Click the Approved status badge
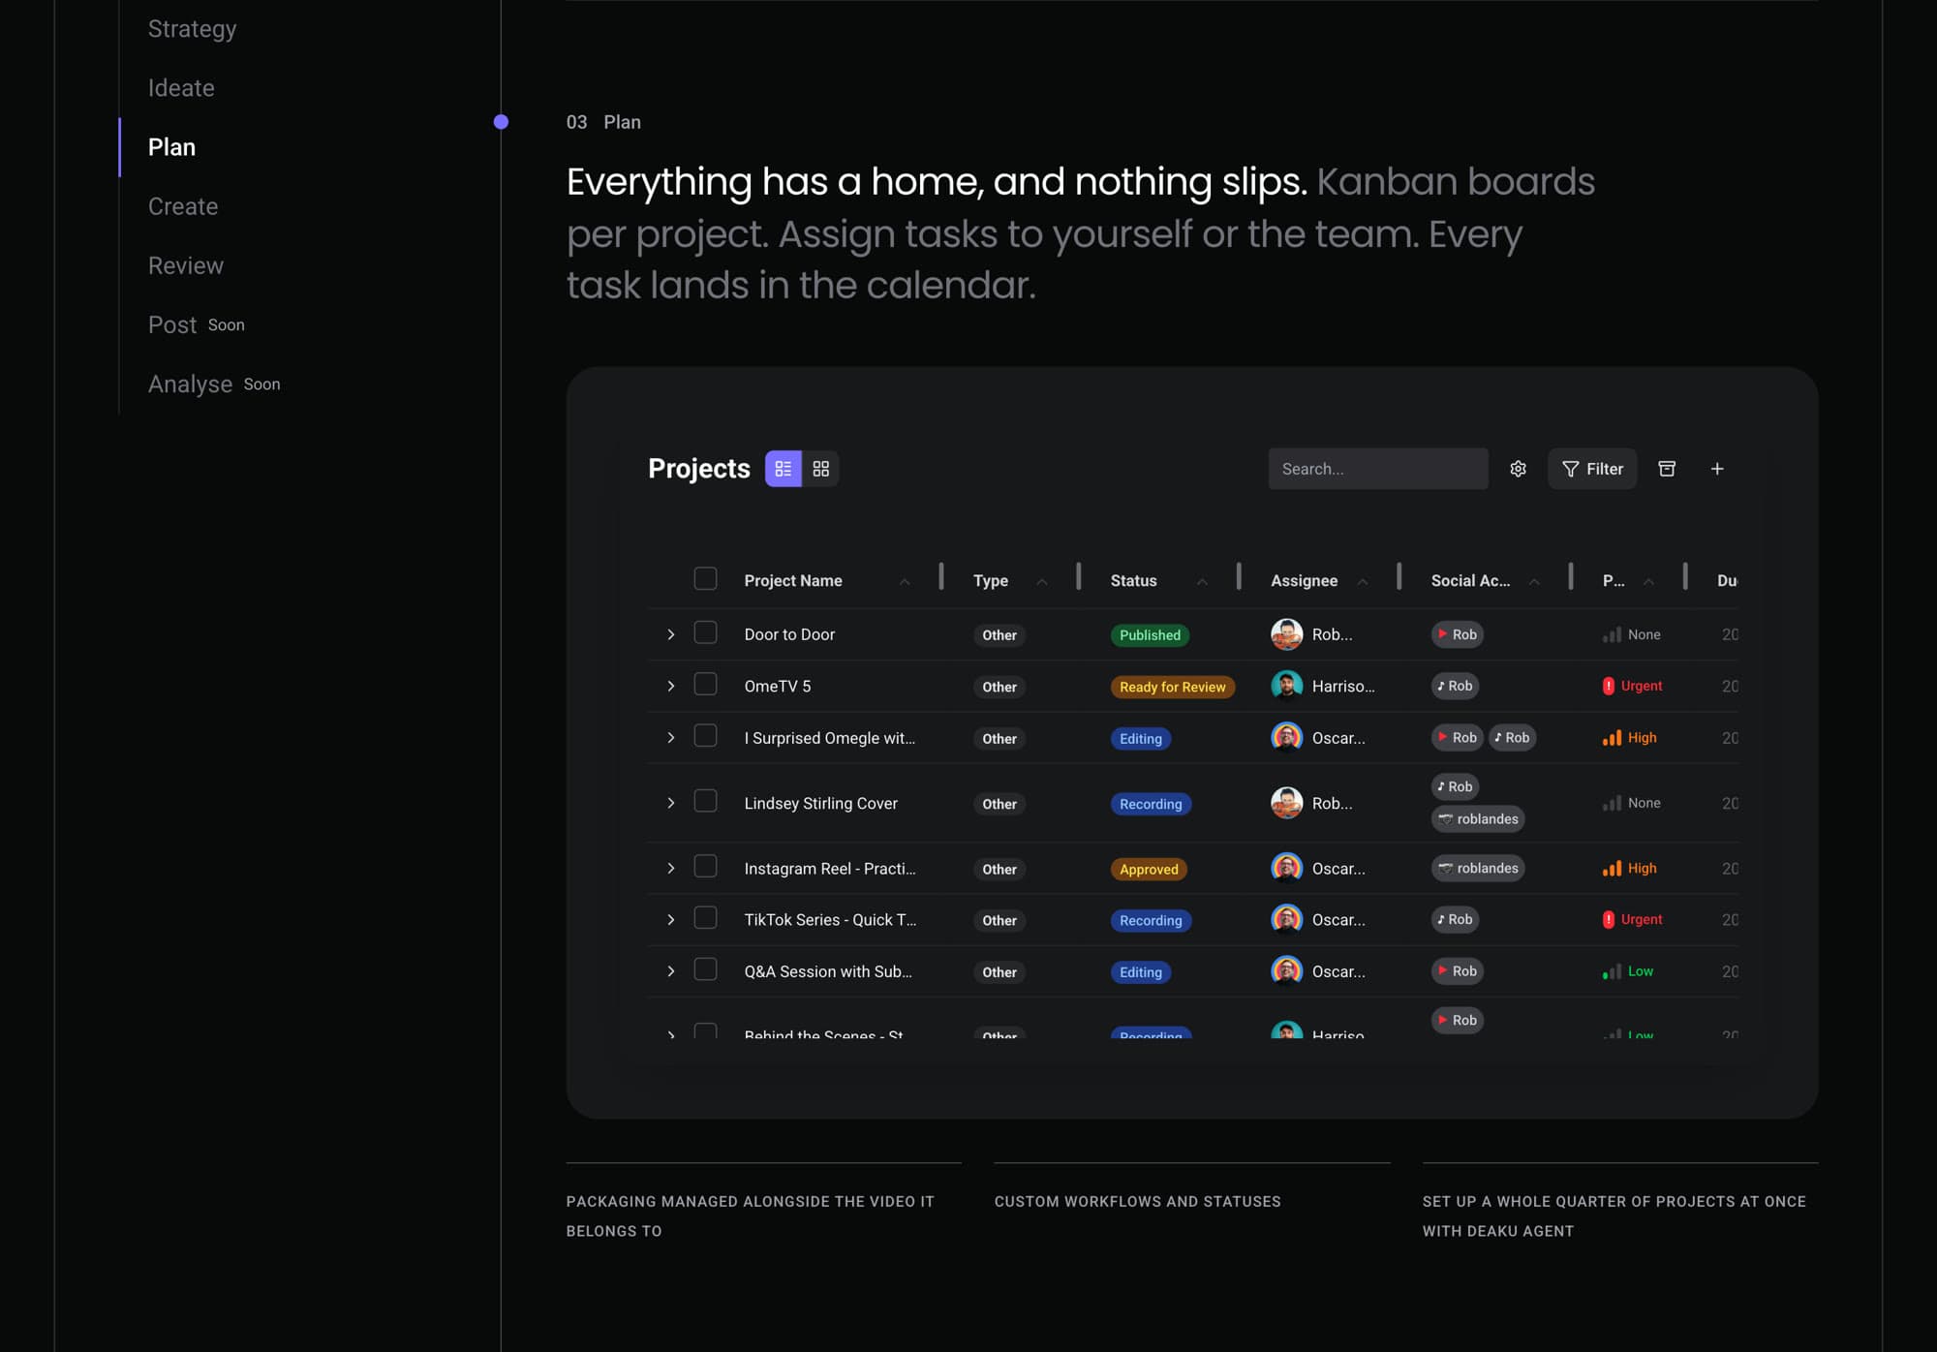The image size is (1937, 1352). [x=1149, y=869]
